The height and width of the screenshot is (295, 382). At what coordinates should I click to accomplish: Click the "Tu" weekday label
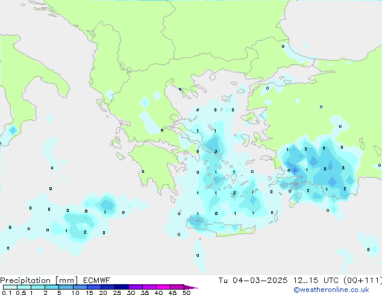[223, 281]
